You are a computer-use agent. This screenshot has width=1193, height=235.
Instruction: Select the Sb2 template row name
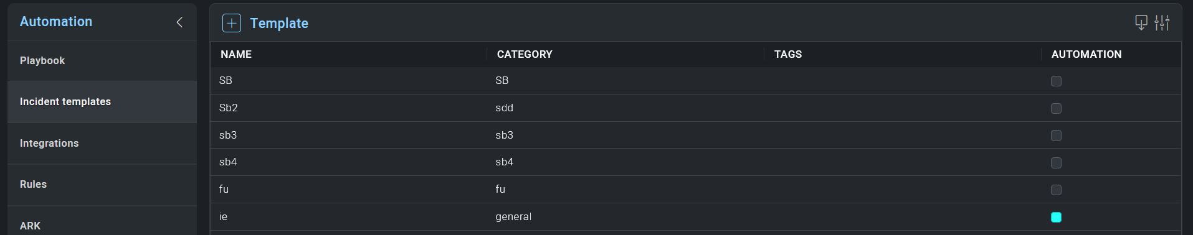coord(229,108)
